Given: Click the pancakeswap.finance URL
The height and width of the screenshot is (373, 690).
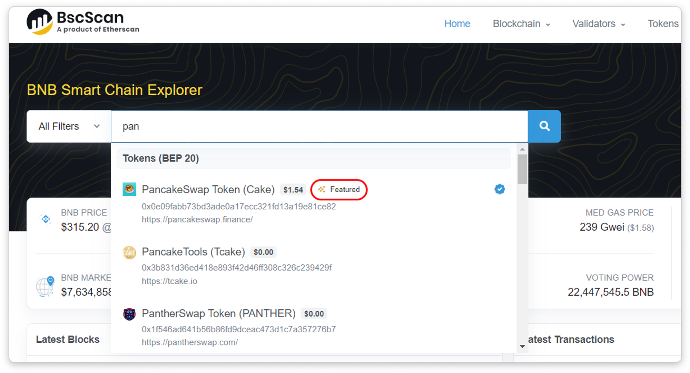Looking at the screenshot, I should [197, 220].
